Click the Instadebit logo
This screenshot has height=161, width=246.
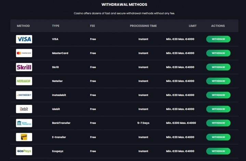24,95
